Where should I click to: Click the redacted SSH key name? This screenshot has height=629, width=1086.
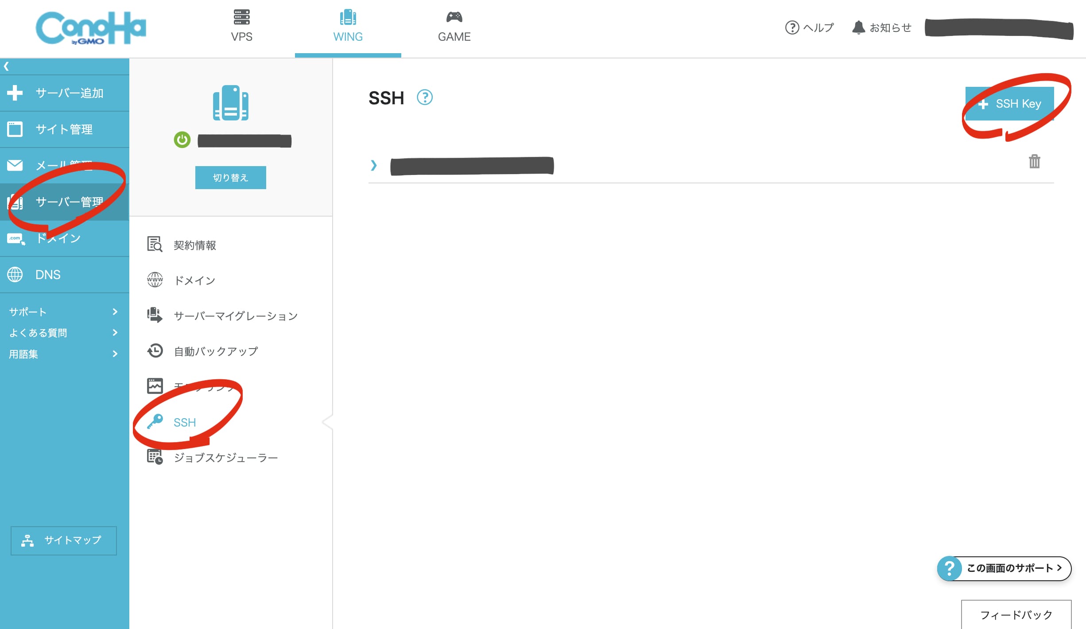(472, 166)
